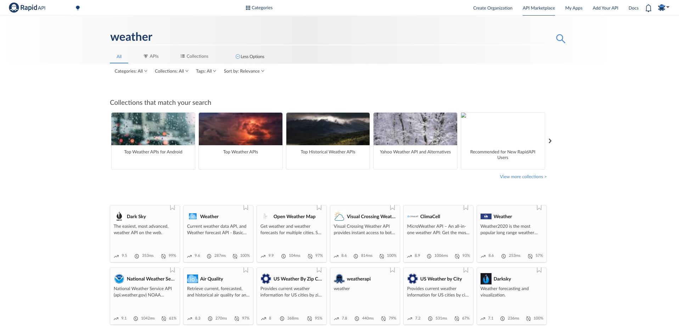Click the search magnifier icon
Image resolution: width=679 pixels, height=328 pixels.
560,38
